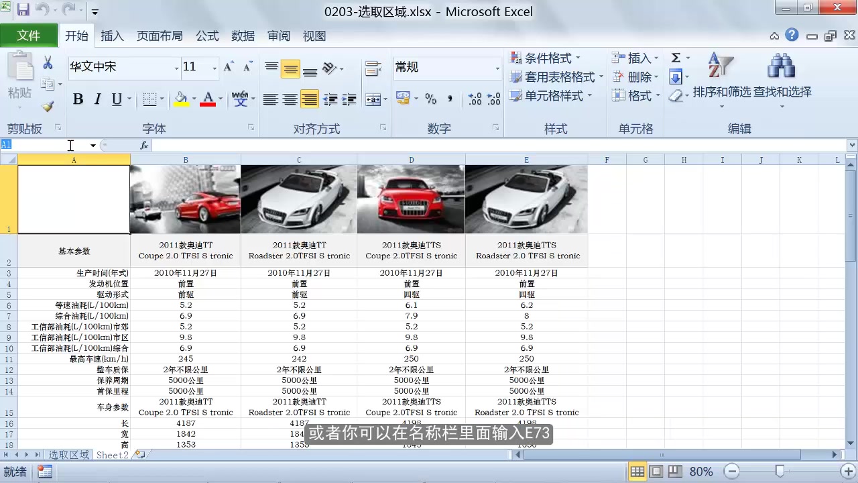Click the percent style icon
This screenshot has height=483, width=858.
pos(430,99)
